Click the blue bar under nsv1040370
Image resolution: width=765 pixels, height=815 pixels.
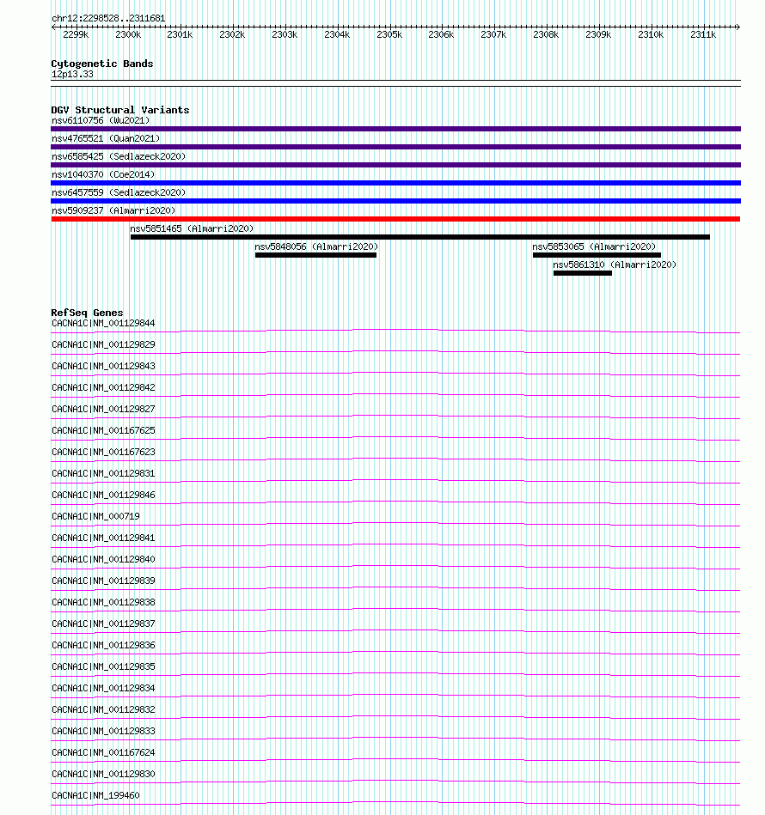(395, 183)
